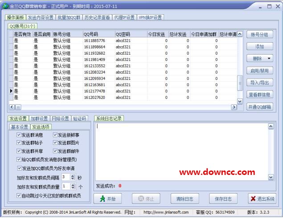Toggle the 发送群图片 checkbox

click(55, 143)
